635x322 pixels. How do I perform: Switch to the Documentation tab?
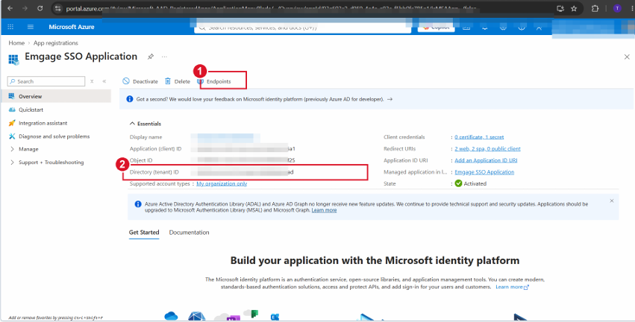pyautogui.click(x=189, y=233)
